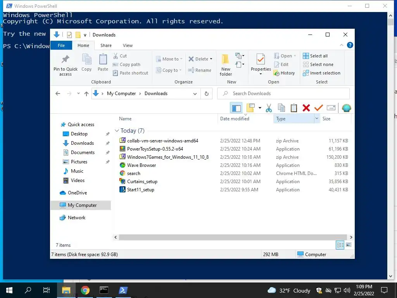Toggle the navigation pane toolbar button

[x=236, y=108]
